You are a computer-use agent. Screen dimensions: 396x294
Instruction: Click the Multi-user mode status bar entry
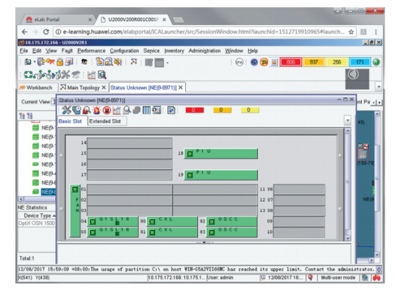[338, 278]
